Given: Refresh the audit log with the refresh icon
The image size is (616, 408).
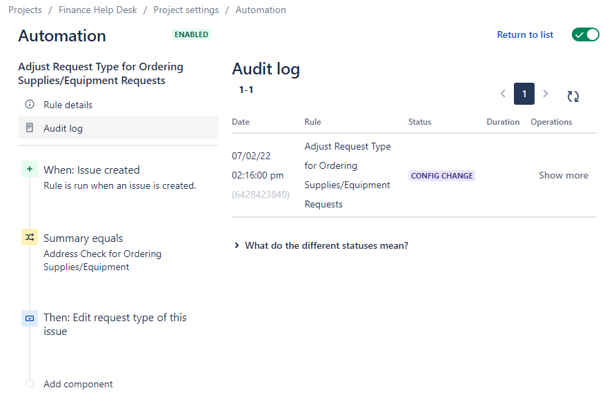Looking at the screenshot, I should click(573, 96).
